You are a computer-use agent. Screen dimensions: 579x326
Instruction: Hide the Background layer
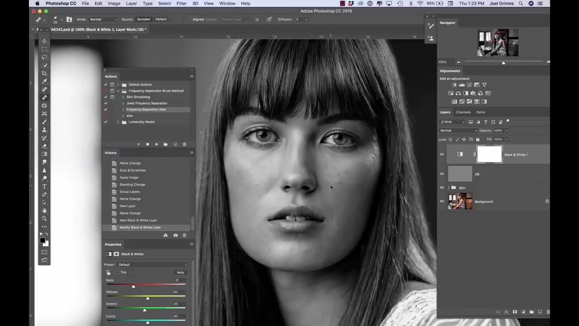pyautogui.click(x=441, y=202)
